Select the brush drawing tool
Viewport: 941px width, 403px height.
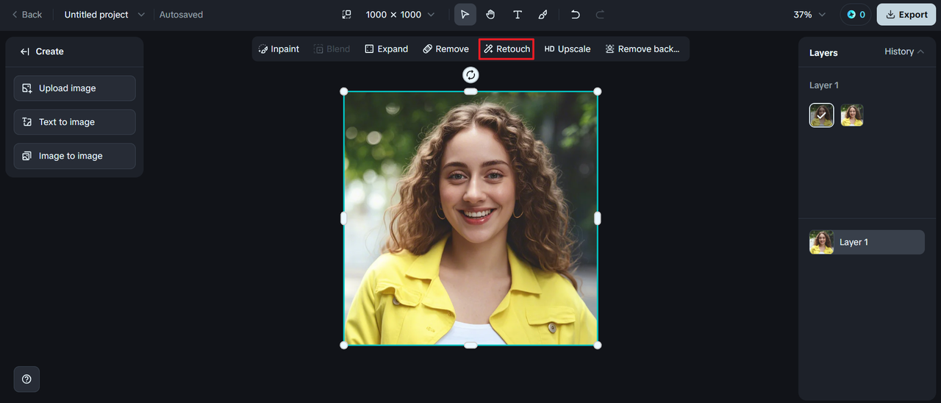click(x=543, y=15)
